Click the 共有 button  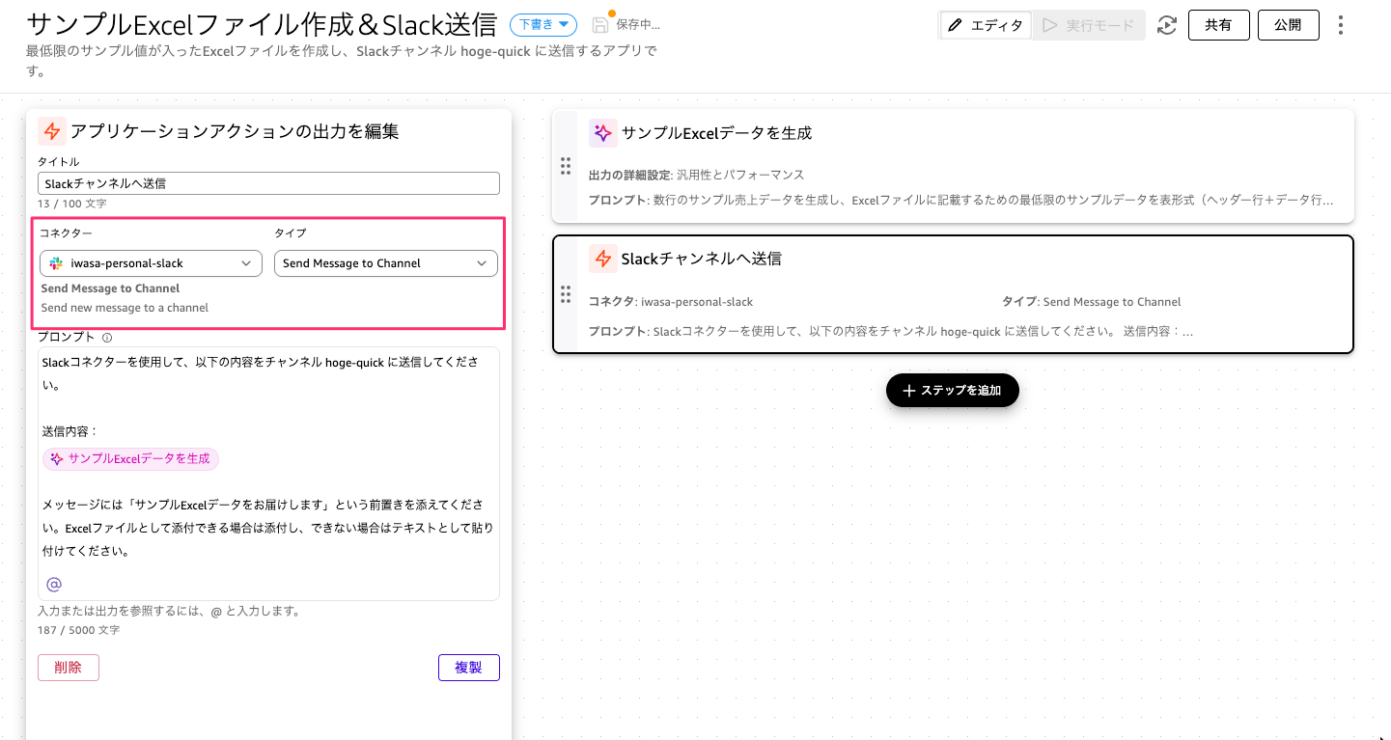pos(1218,25)
